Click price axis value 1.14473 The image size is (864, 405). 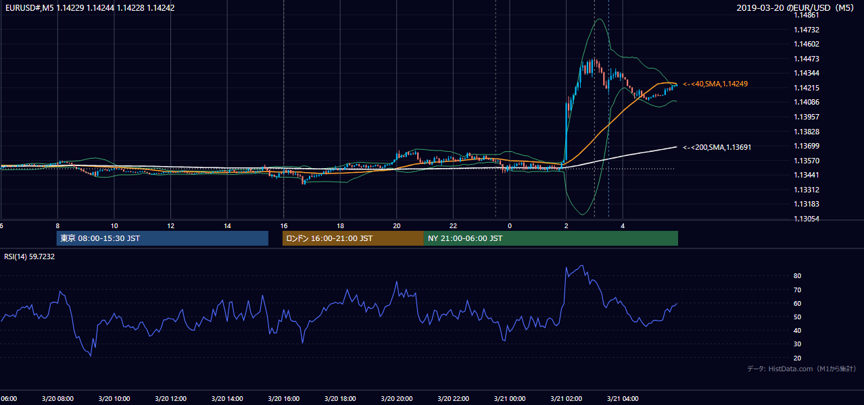coord(807,59)
